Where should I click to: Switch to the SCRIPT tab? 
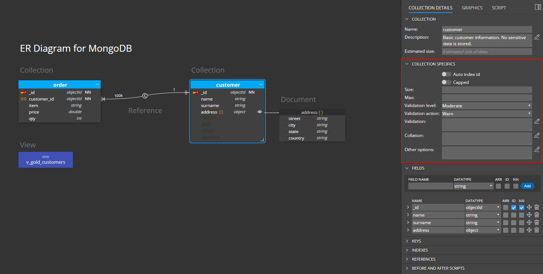point(499,8)
